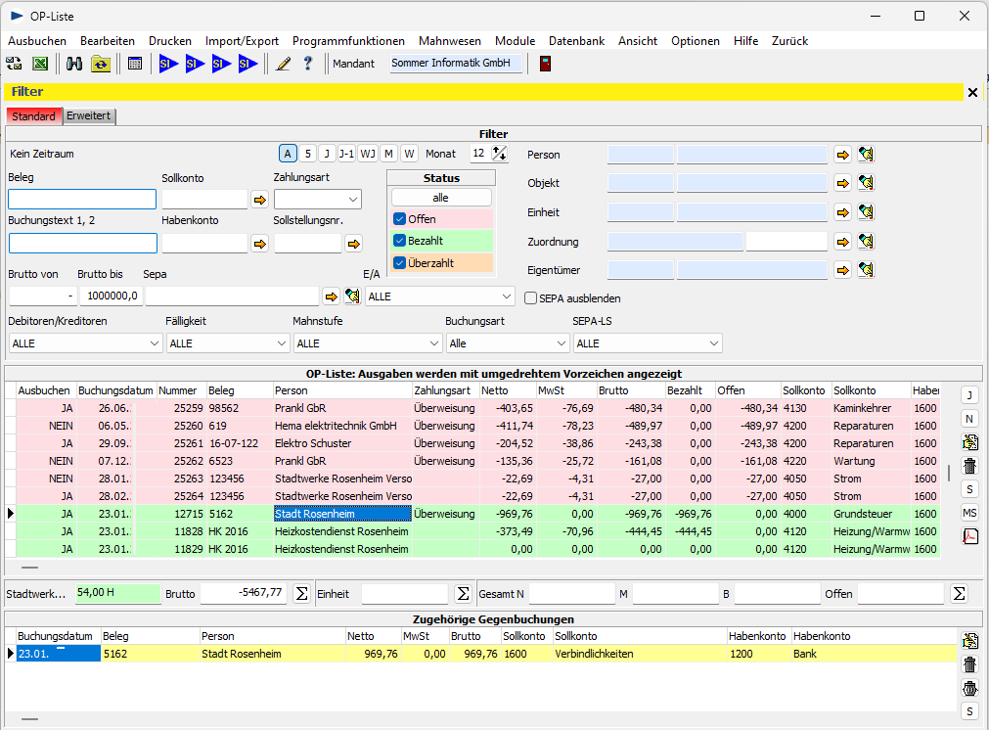Click the PDF icon beside the OP list
This screenshot has width=989, height=730.
[x=969, y=535]
